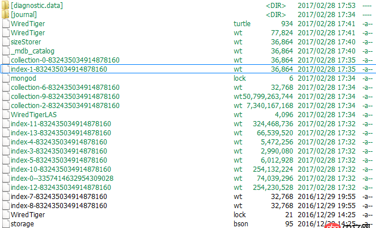Select the sizeStorer file name
Image resolution: width=376 pixels, height=228 pixels.
pos(26,42)
